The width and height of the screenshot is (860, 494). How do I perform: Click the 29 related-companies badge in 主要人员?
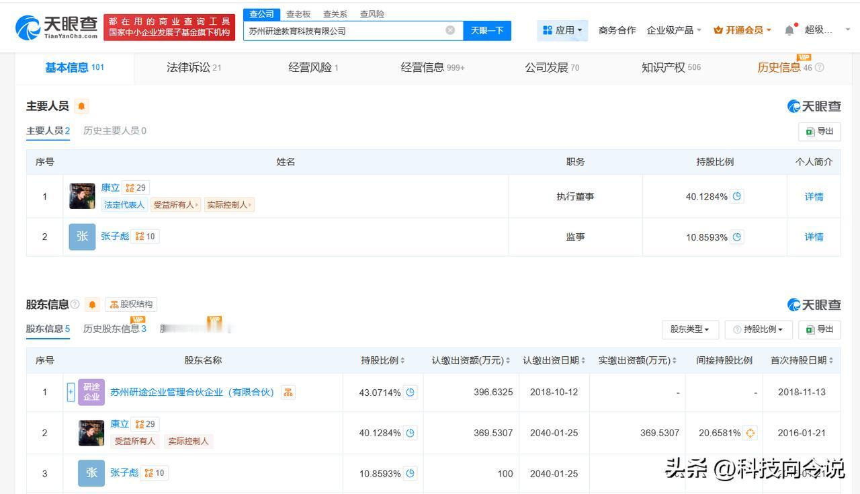[136, 188]
